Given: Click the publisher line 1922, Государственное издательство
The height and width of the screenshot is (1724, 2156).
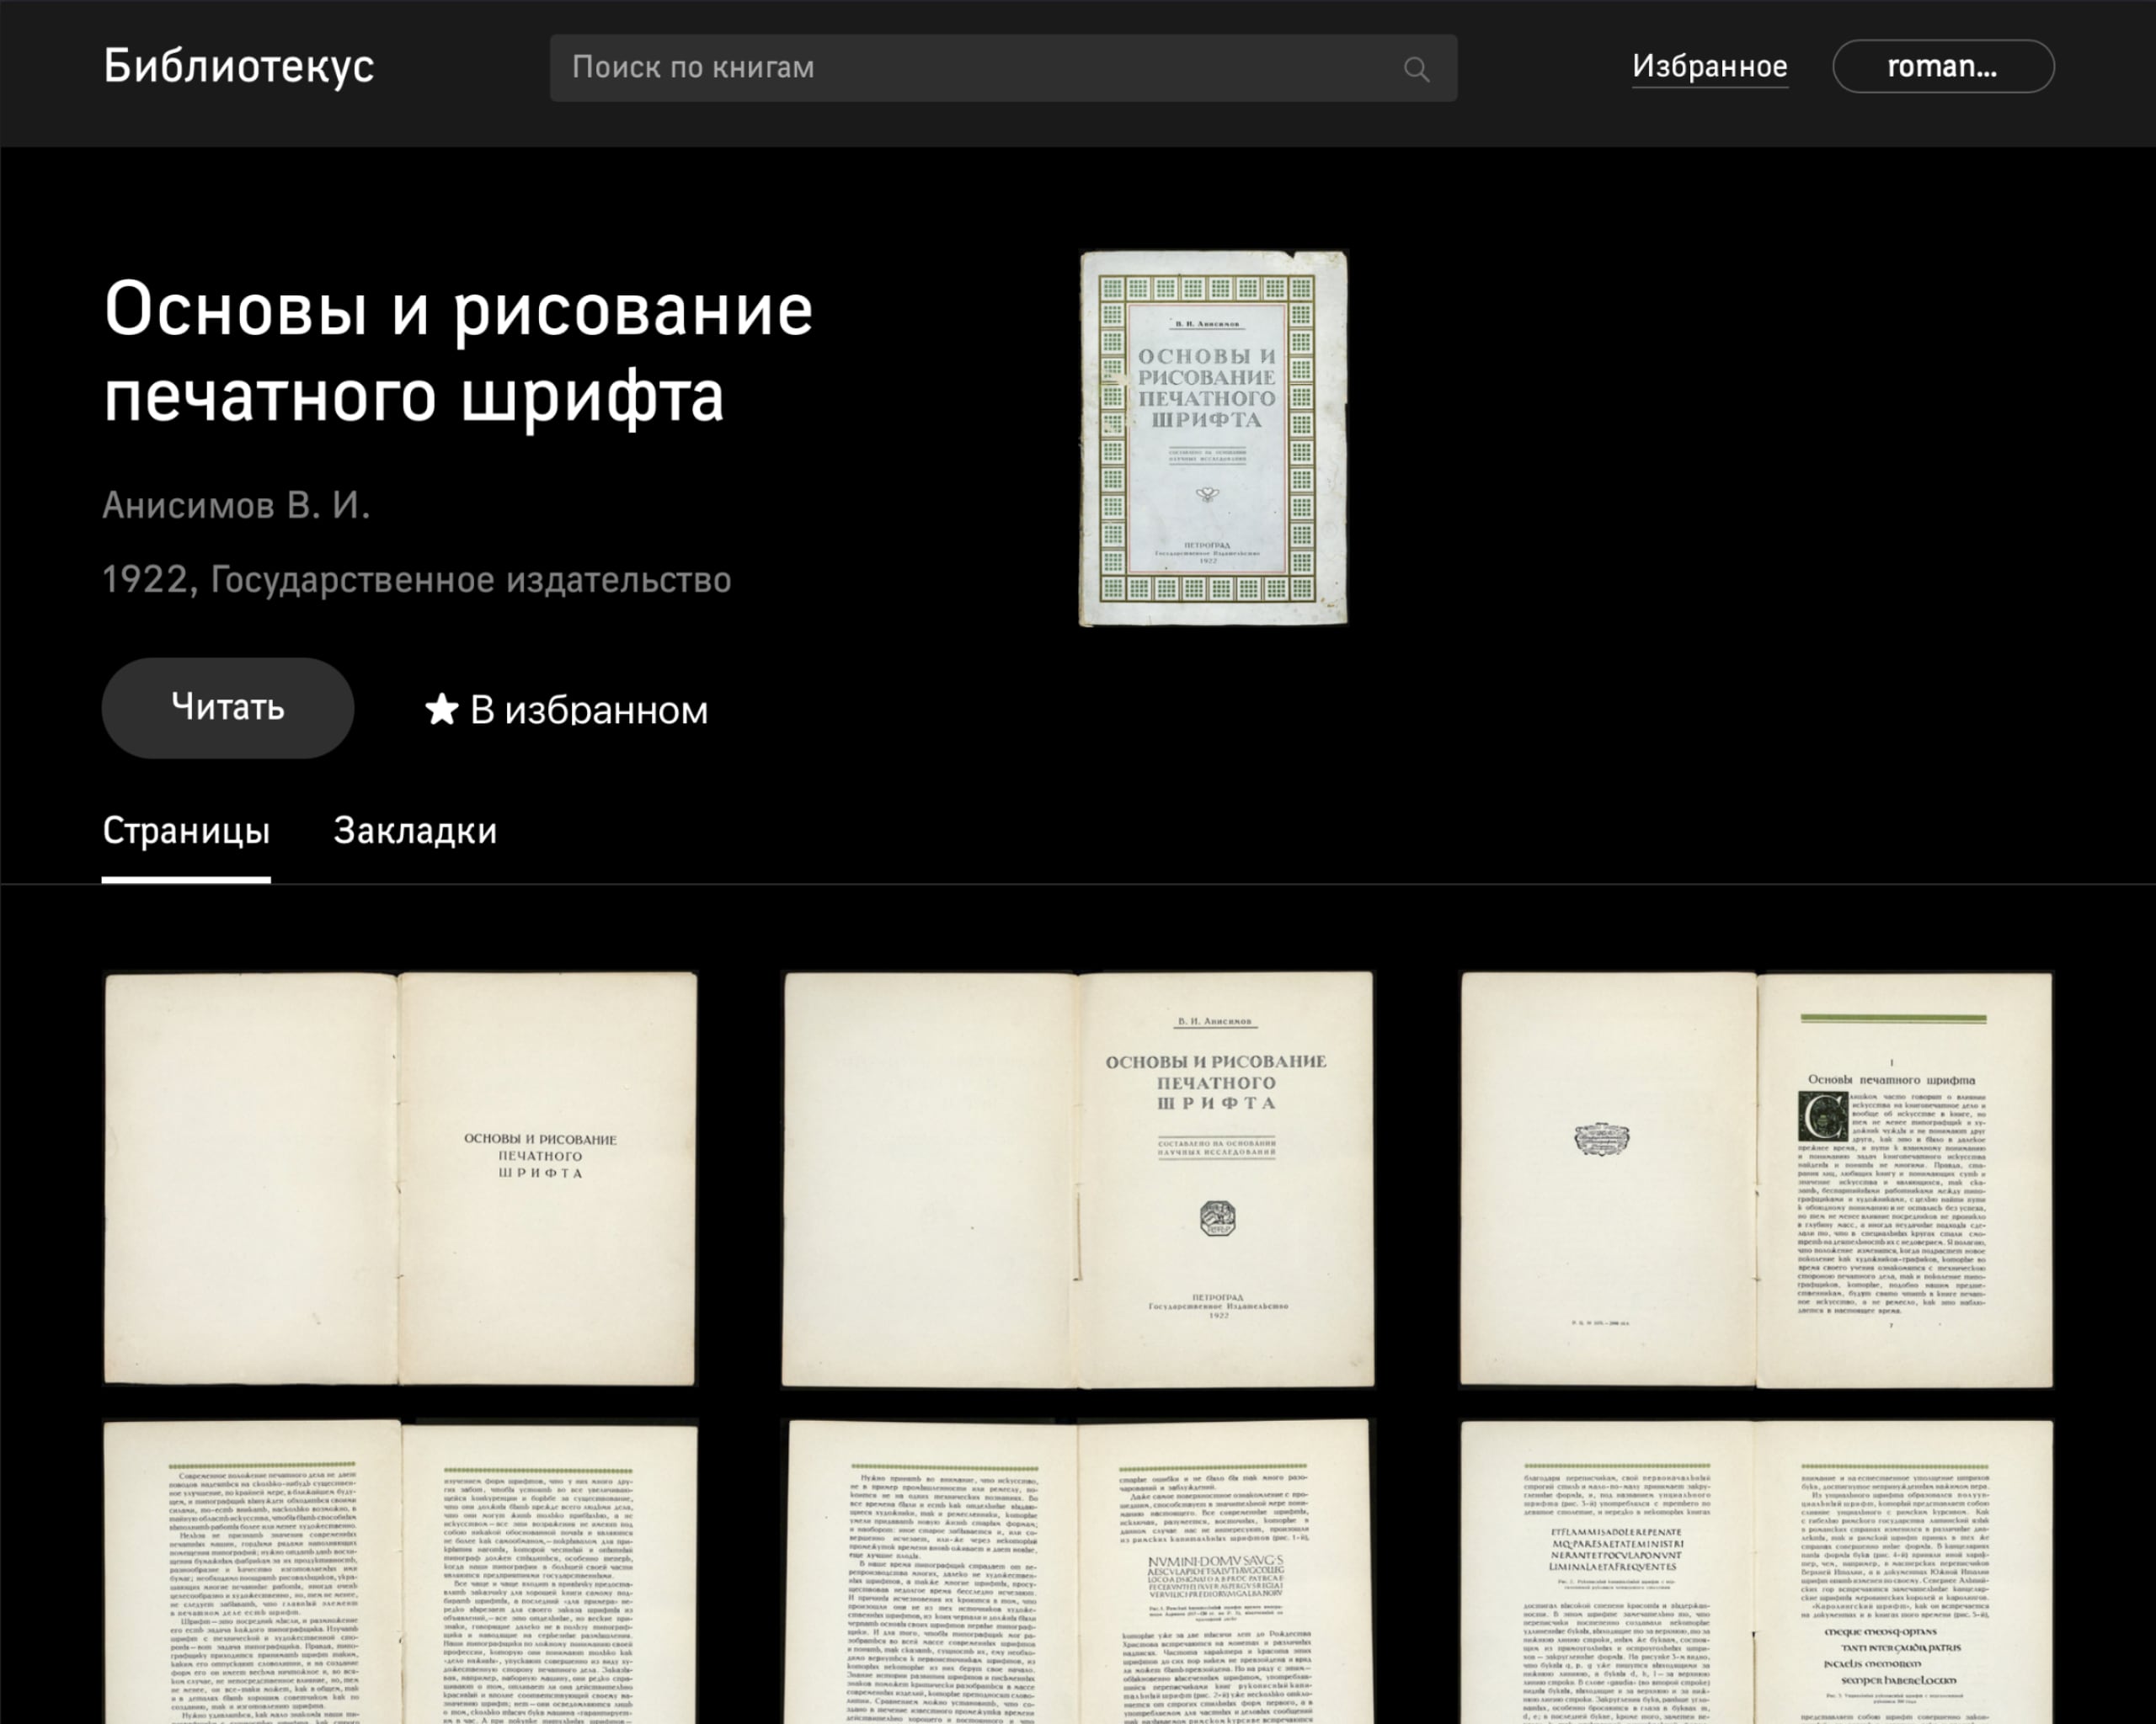Looking at the screenshot, I should tap(416, 580).
